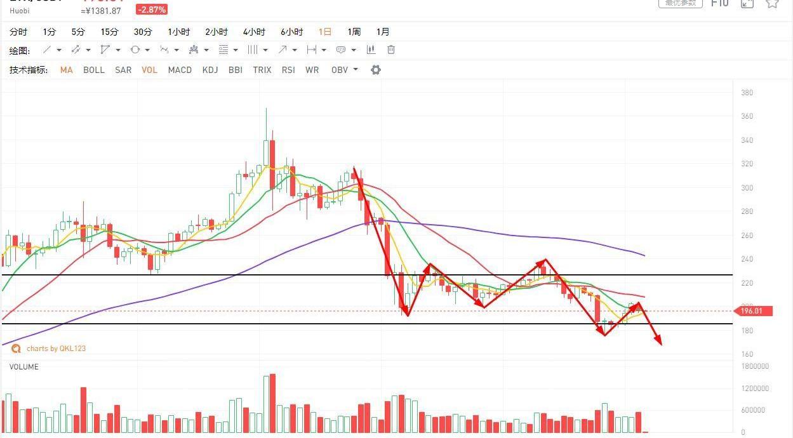Toggle the MA indicator
793x438 pixels.
pyautogui.click(x=67, y=70)
